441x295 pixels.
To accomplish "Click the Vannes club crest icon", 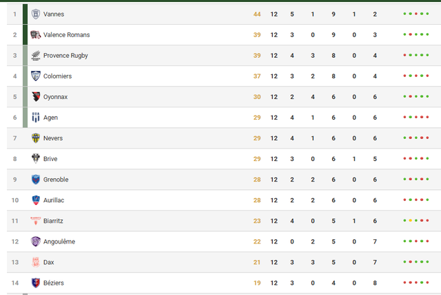I will click(36, 14).
